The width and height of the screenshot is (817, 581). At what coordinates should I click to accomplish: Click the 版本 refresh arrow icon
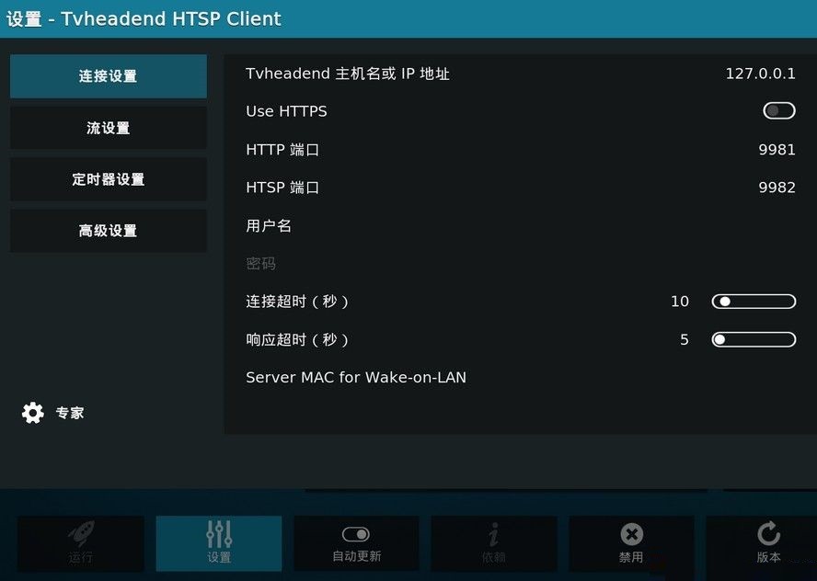(768, 534)
